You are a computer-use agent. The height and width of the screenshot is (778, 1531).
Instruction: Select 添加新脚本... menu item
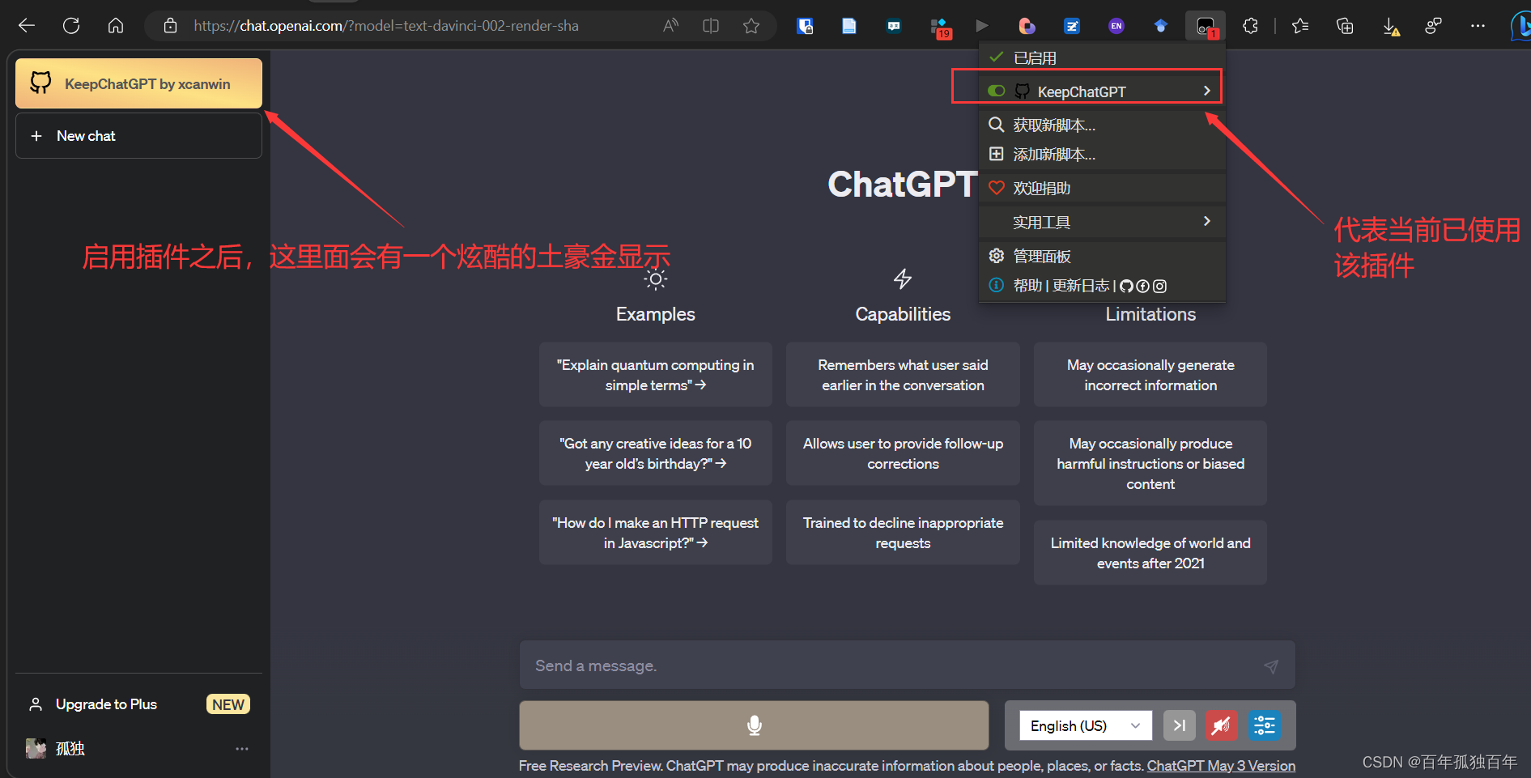pyautogui.click(x=1102, y=154)
